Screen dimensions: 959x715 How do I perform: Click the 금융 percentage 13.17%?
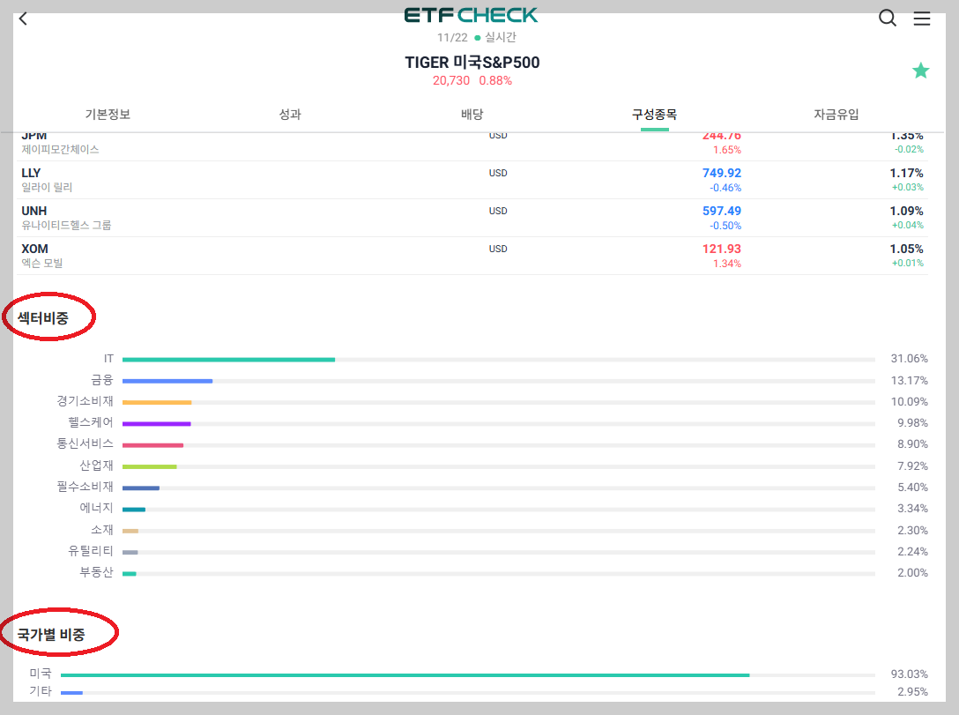(x=910, y=381)
